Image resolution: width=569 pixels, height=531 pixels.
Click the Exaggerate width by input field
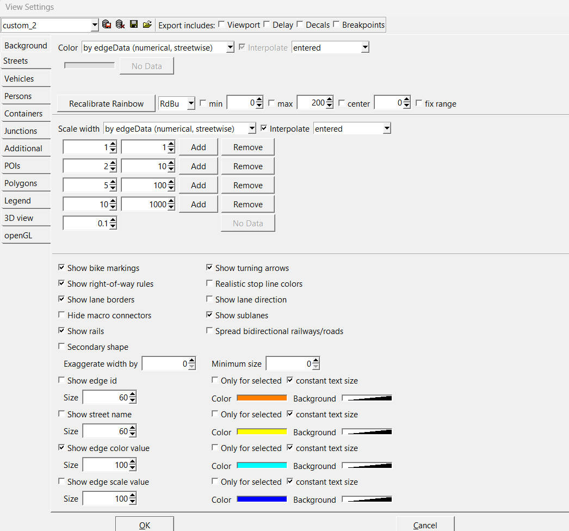pos(164,364)
